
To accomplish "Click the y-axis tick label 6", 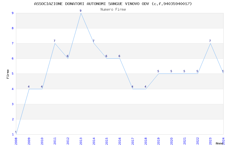I will 13,58.
